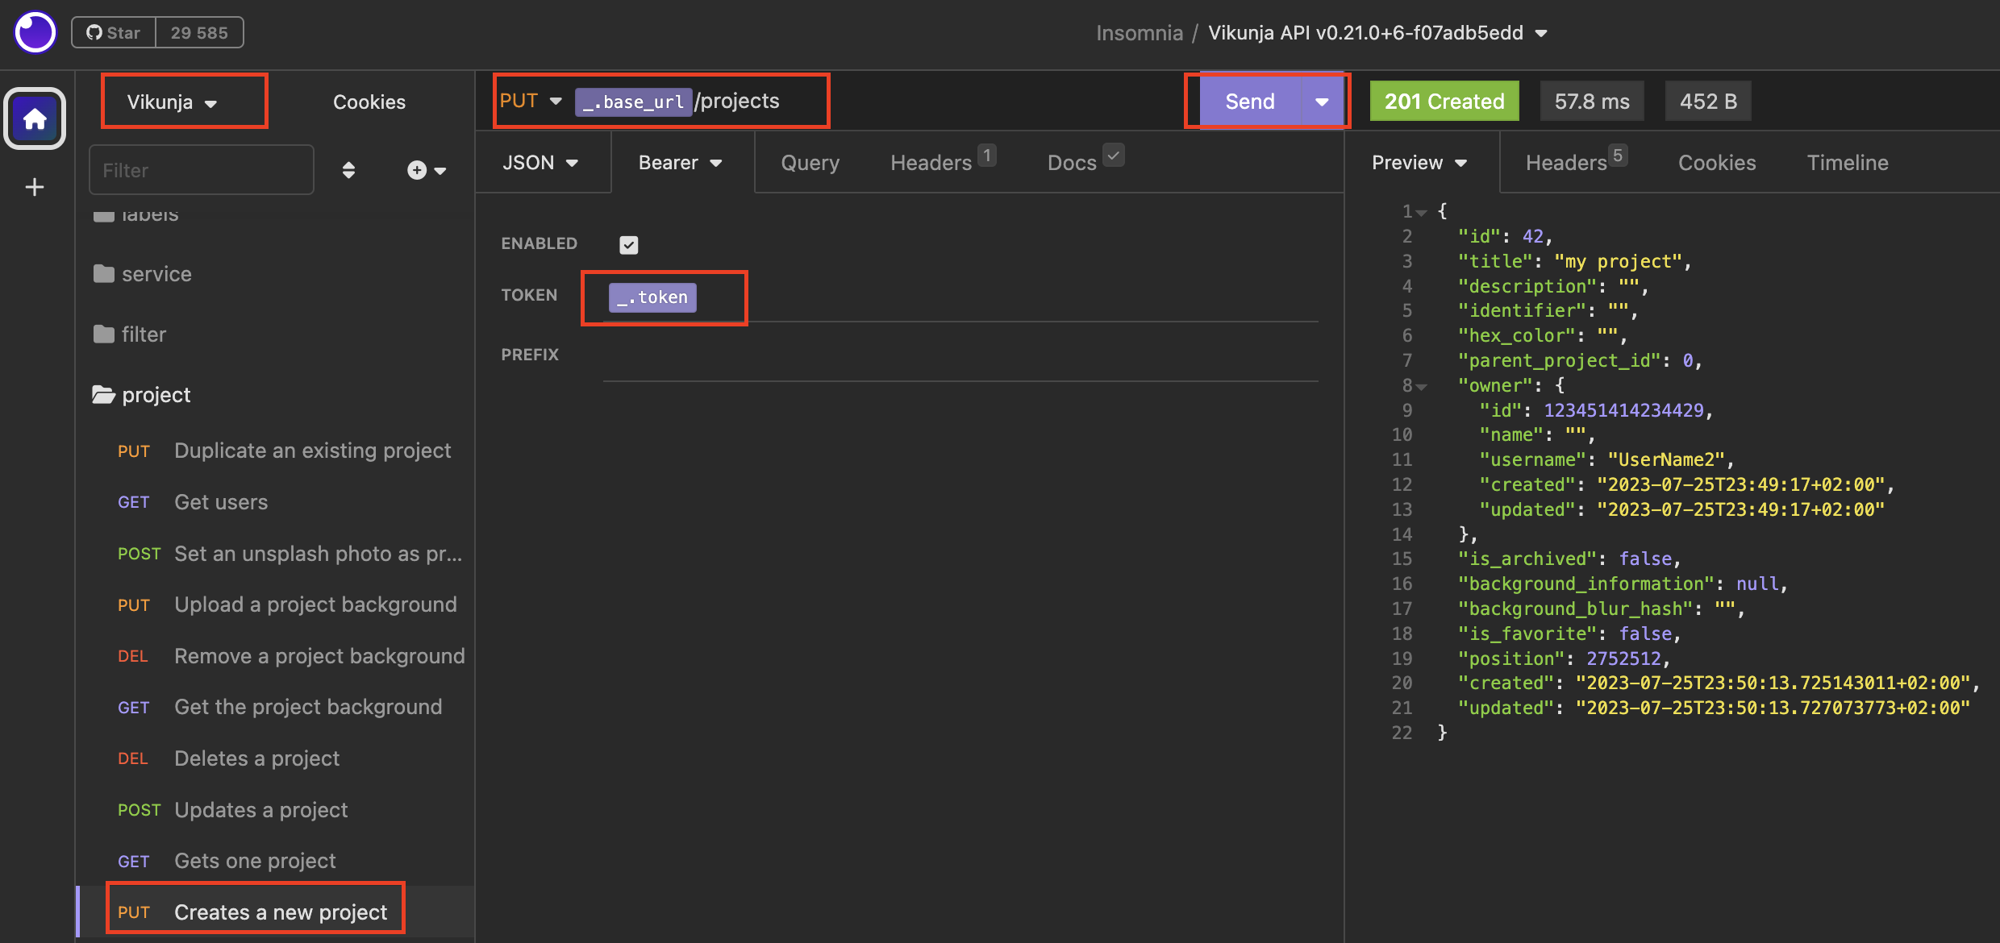Open the Timeline response tab

coord(1847,163)
